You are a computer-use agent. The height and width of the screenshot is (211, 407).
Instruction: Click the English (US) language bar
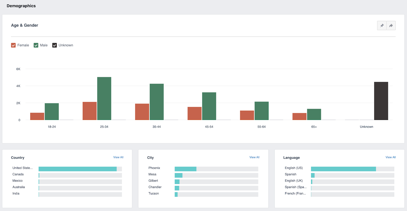coord(353,169)
